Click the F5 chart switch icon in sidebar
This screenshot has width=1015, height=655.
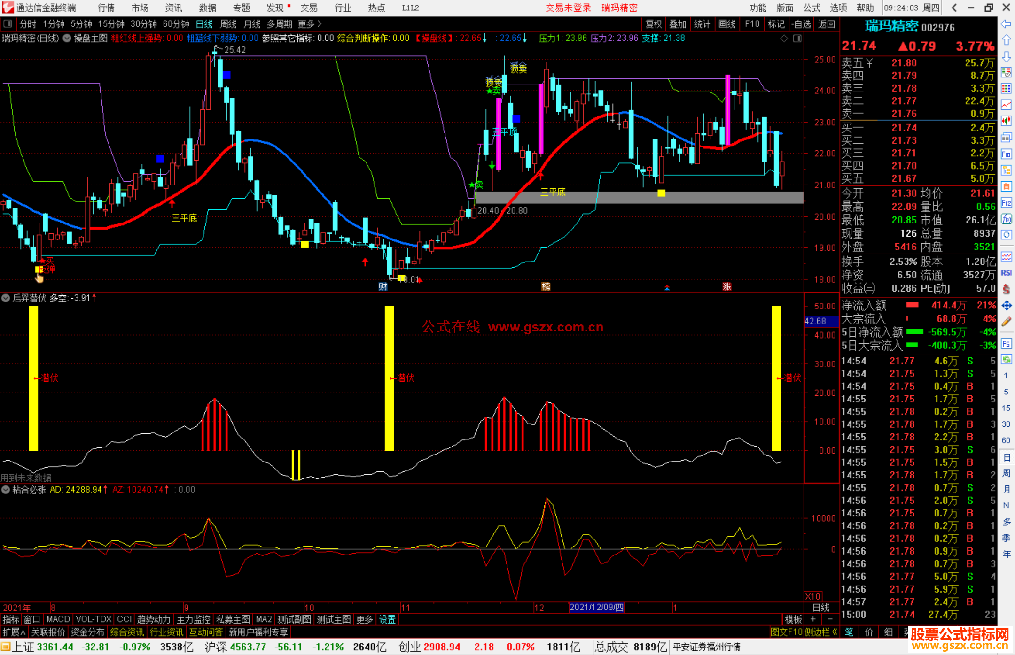(1006, 344)
